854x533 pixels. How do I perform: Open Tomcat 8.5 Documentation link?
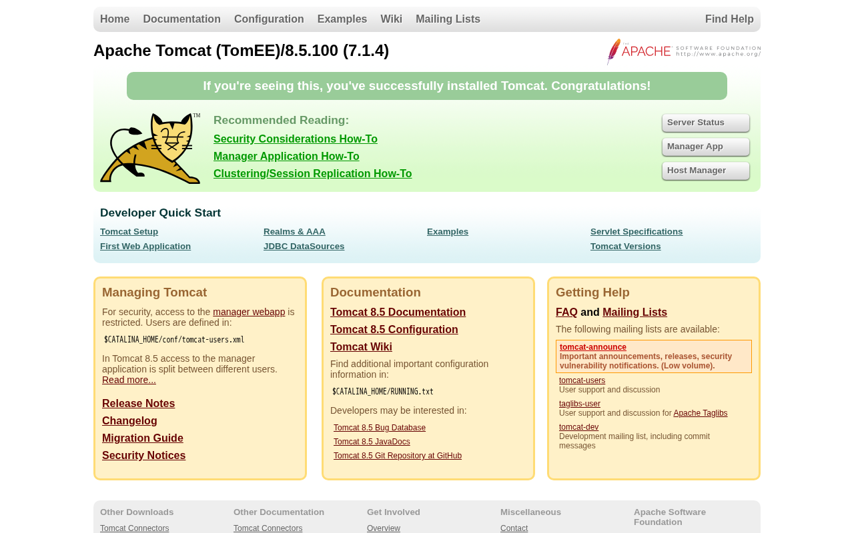[398, 312]
